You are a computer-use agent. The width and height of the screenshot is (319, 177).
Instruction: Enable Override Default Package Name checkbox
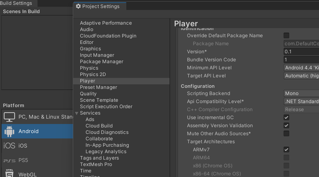pyautogui.click(x=287, y=36)
